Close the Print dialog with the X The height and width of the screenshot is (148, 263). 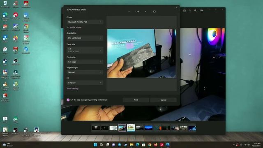pyautogui.click(x=177, y=7)
